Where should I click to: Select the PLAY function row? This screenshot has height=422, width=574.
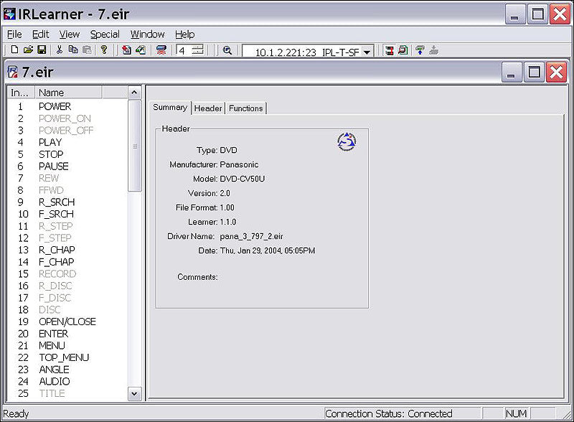pyautogui.click(x=67, y=143)
